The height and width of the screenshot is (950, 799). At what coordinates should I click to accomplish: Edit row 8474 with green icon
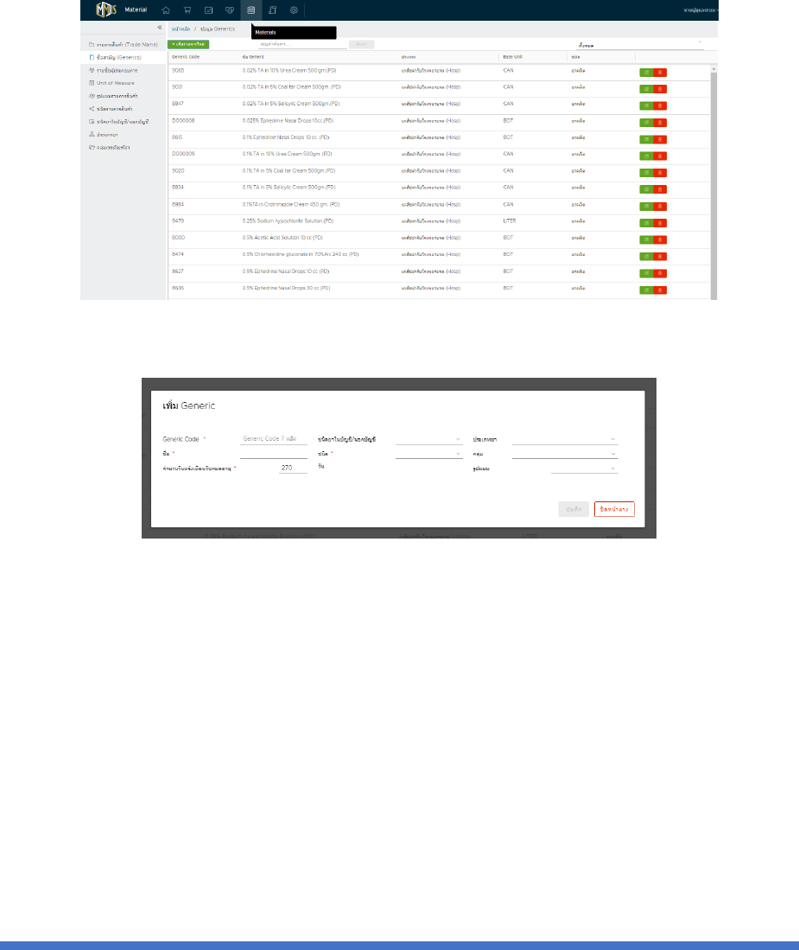646,257
